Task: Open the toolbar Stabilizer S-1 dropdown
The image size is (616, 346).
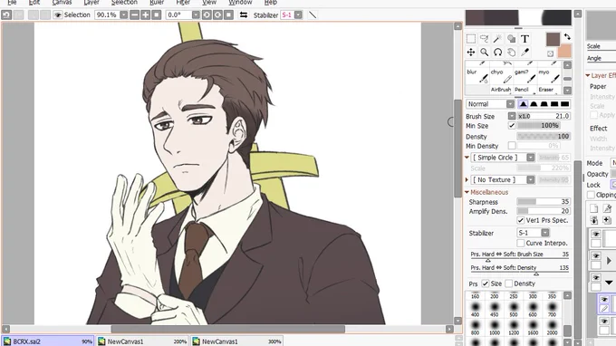Action: [298, 14]
